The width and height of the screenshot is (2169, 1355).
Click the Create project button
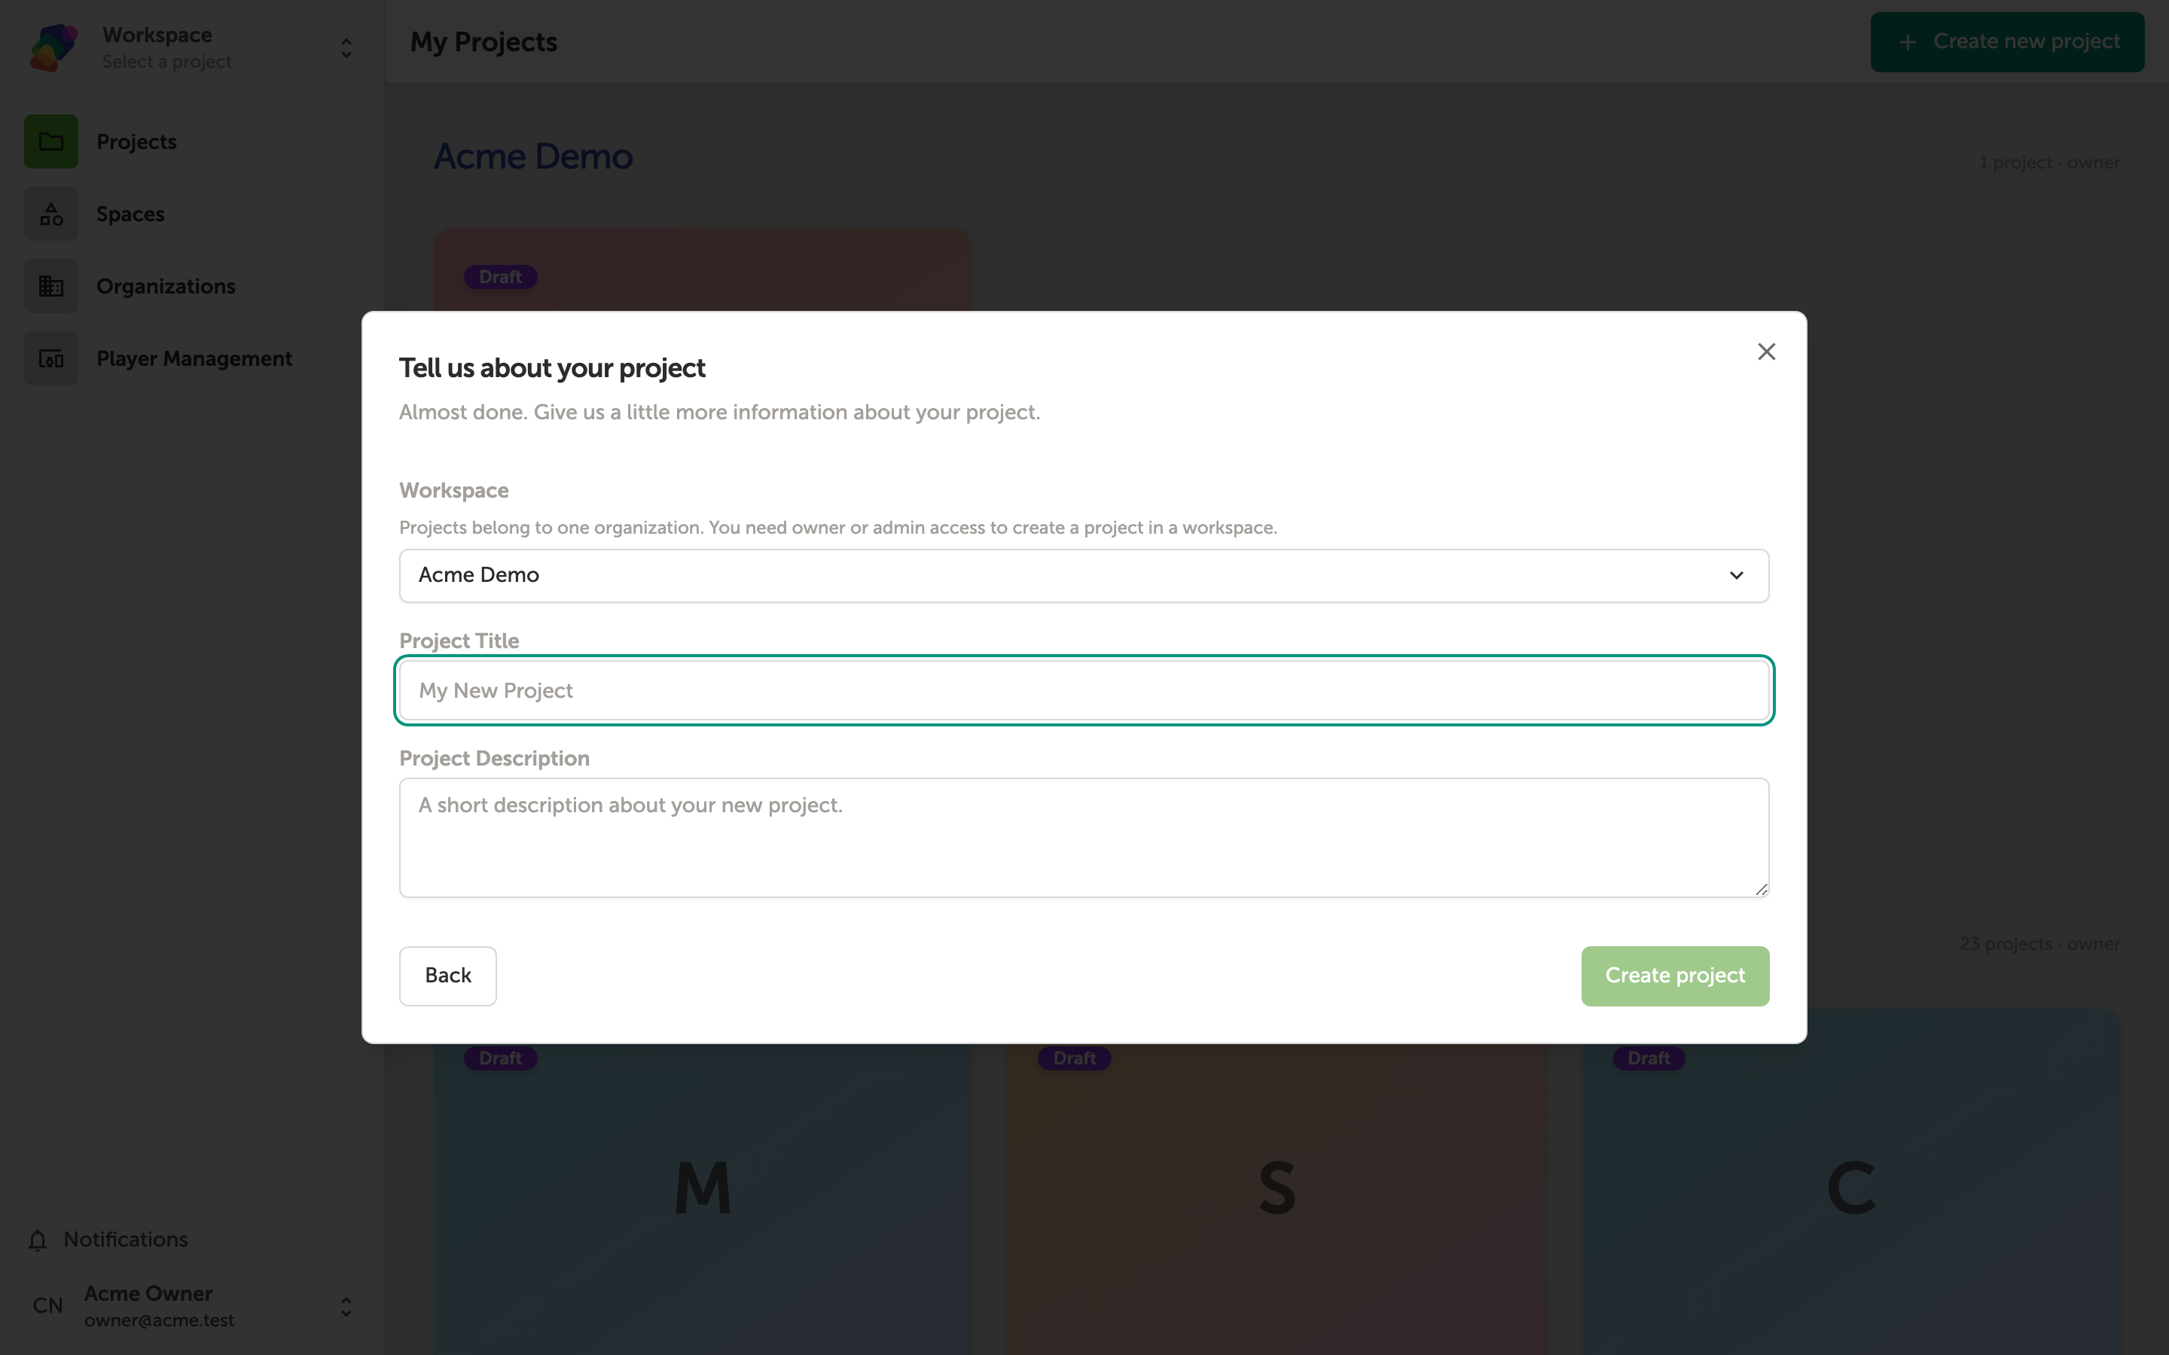[1674, 975]
